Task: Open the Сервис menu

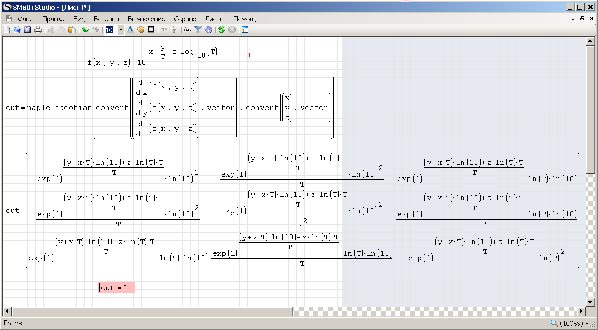Action: (x=185, y=19)
